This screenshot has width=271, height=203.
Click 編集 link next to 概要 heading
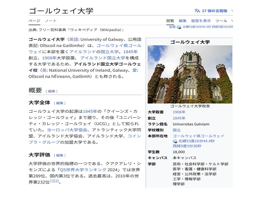pos(51,91)
